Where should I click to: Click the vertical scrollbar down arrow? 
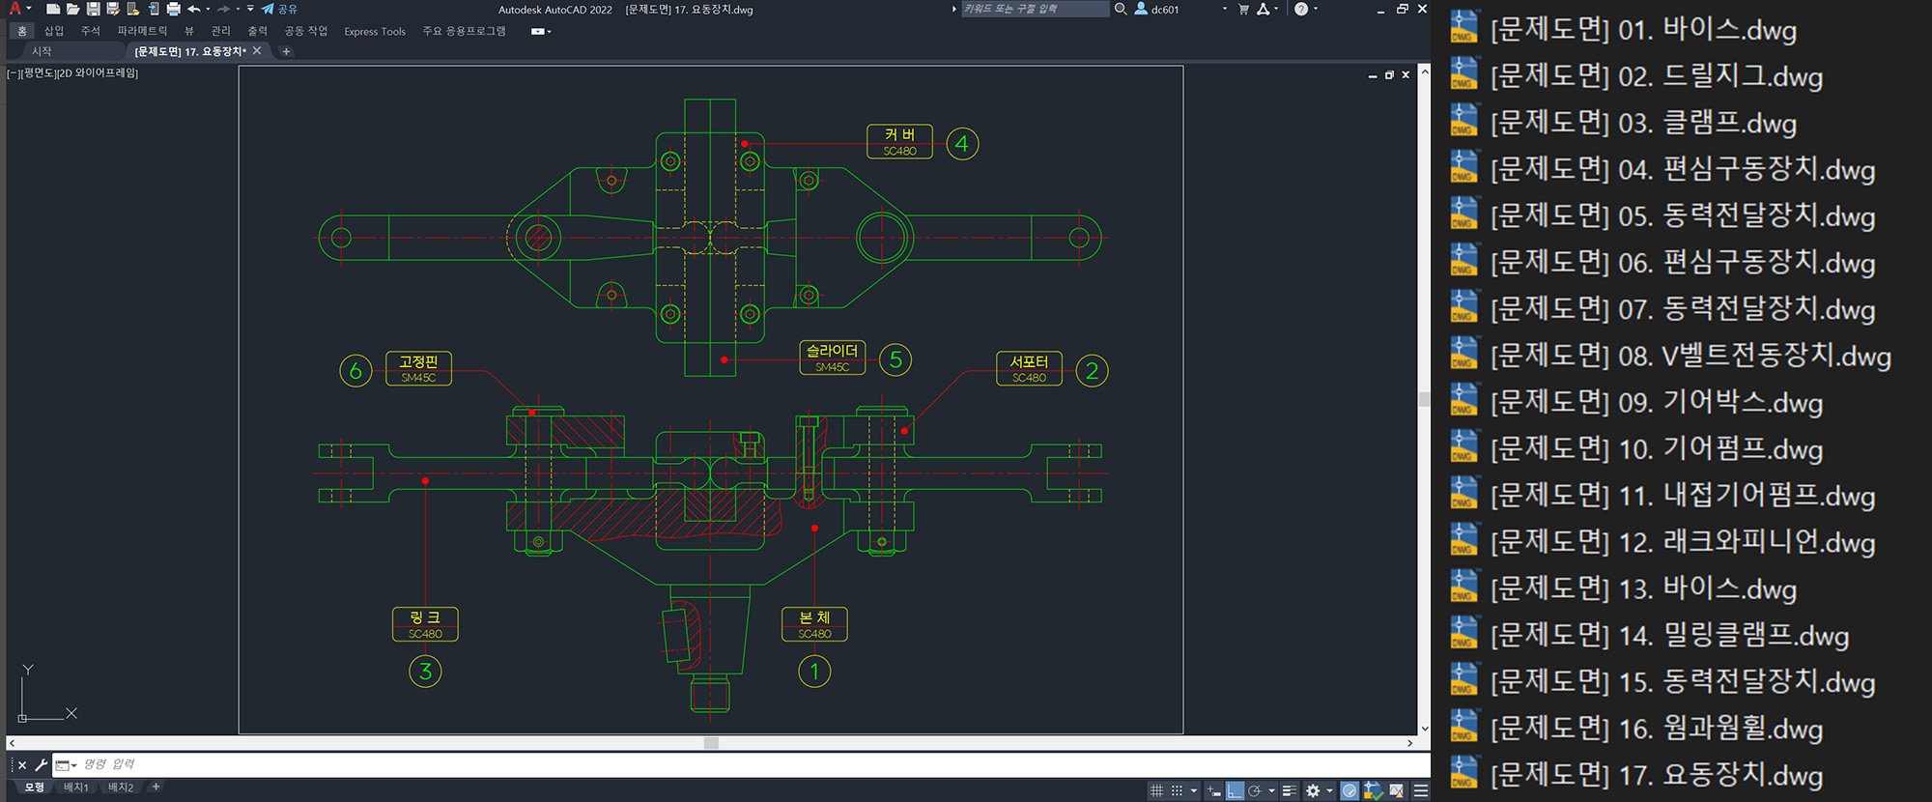(x=1424, y=729)
